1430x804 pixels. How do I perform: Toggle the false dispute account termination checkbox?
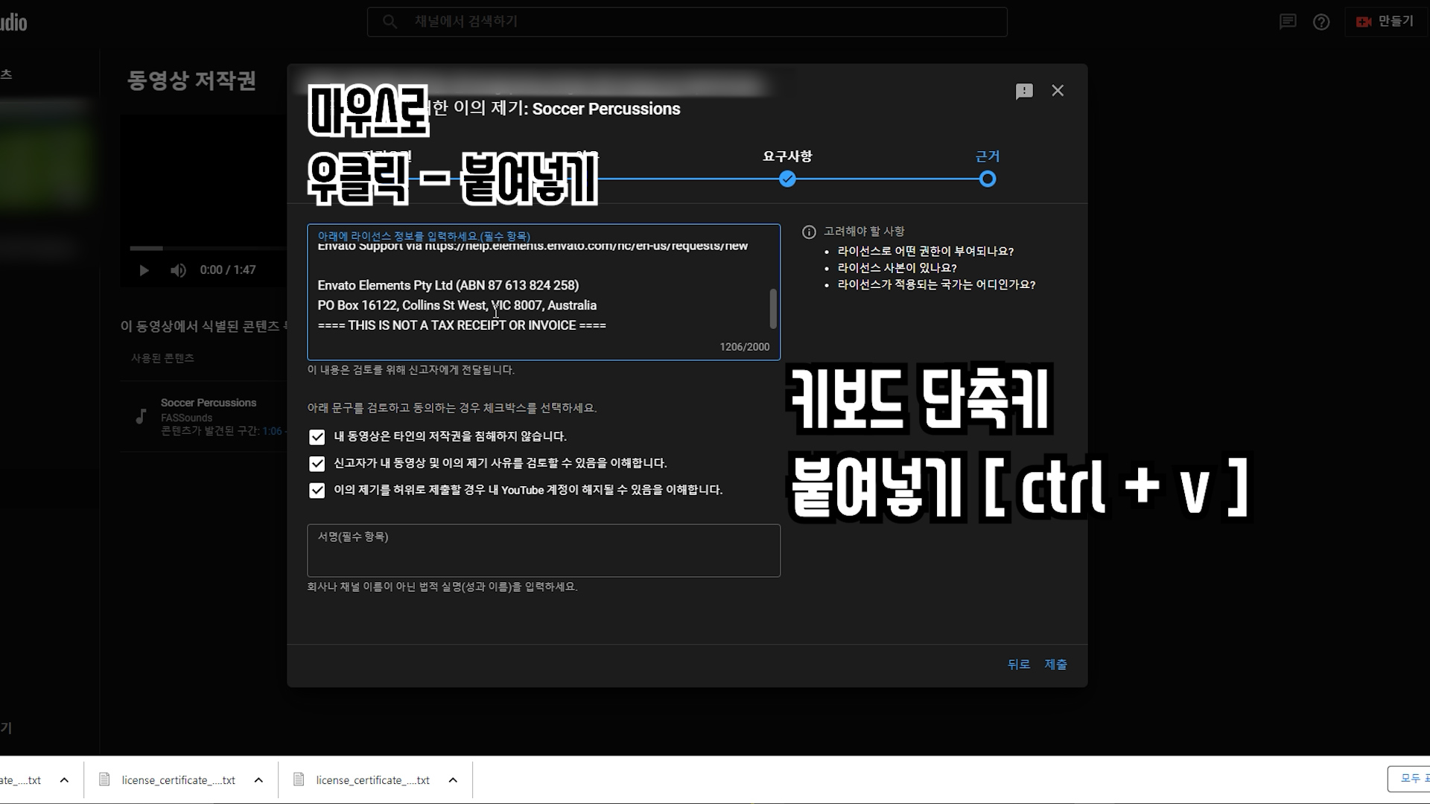[x=317, y=491]
